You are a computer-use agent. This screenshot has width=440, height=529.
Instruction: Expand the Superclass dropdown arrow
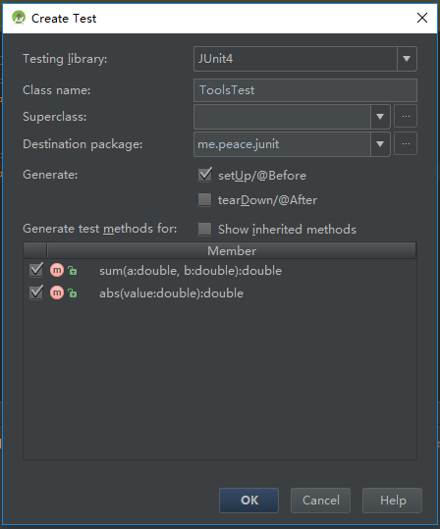pyautogui.click(x=380, y=117)
